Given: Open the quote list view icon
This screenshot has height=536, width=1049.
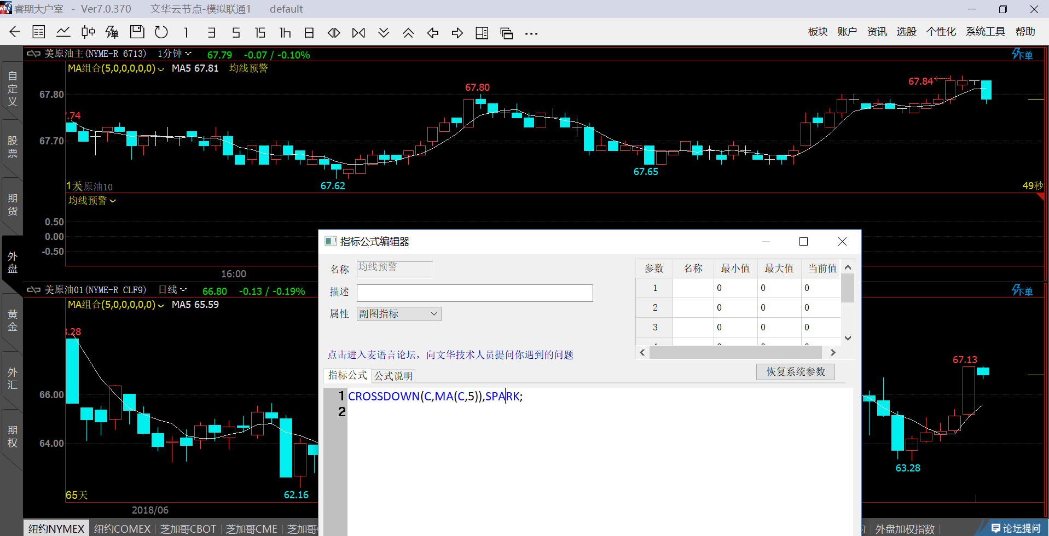Looking at the screenshot, I should [39, 32].
